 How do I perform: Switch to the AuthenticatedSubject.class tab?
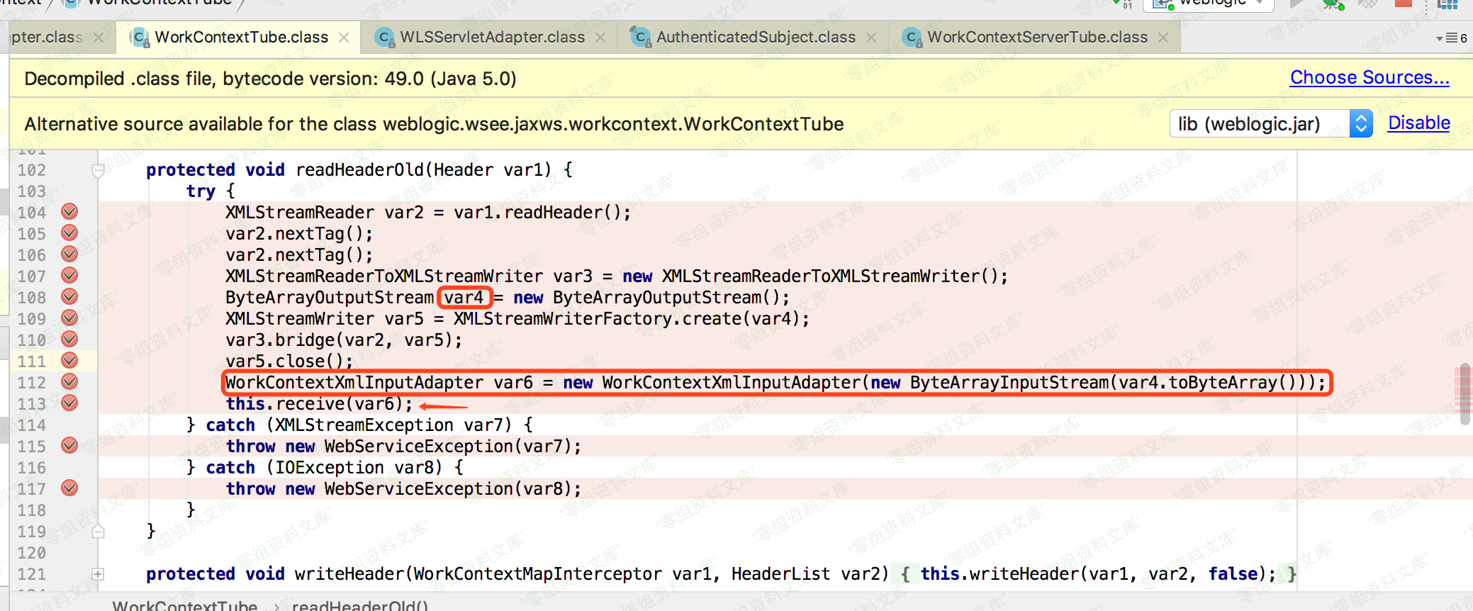coord(756,38)
